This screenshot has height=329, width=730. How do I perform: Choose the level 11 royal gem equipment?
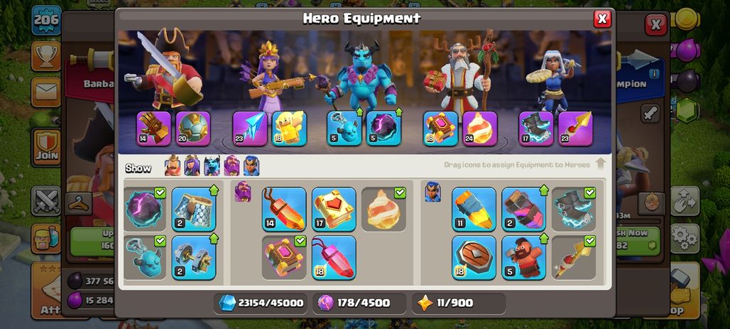pos(474,209)
